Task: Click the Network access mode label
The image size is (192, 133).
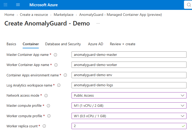Action: pos(23,96)
